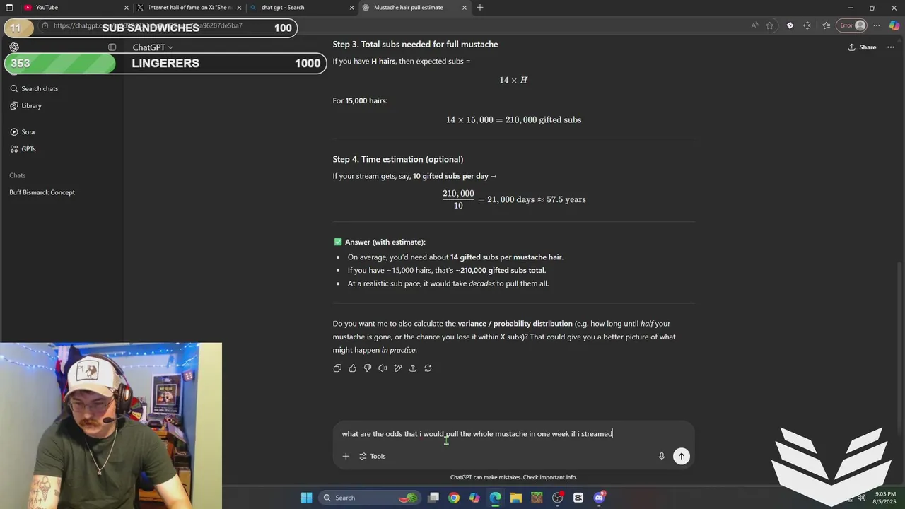The image size is (905, 509).
Task: Give thumbs down to the response
Action: [368, 368]
